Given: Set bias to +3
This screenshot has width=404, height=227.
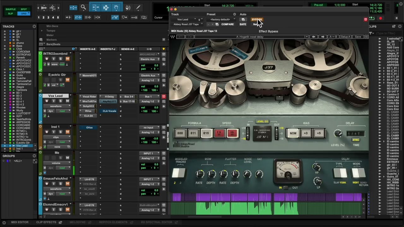Looking at the screenshot, I should coord(306,133).
